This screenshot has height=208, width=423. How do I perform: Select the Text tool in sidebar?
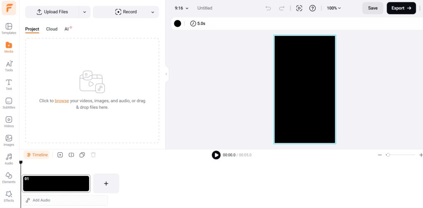(x=9, y=84)
